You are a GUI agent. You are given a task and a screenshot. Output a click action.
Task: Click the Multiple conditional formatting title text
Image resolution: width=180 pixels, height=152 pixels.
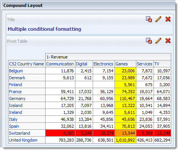(44, 29)
